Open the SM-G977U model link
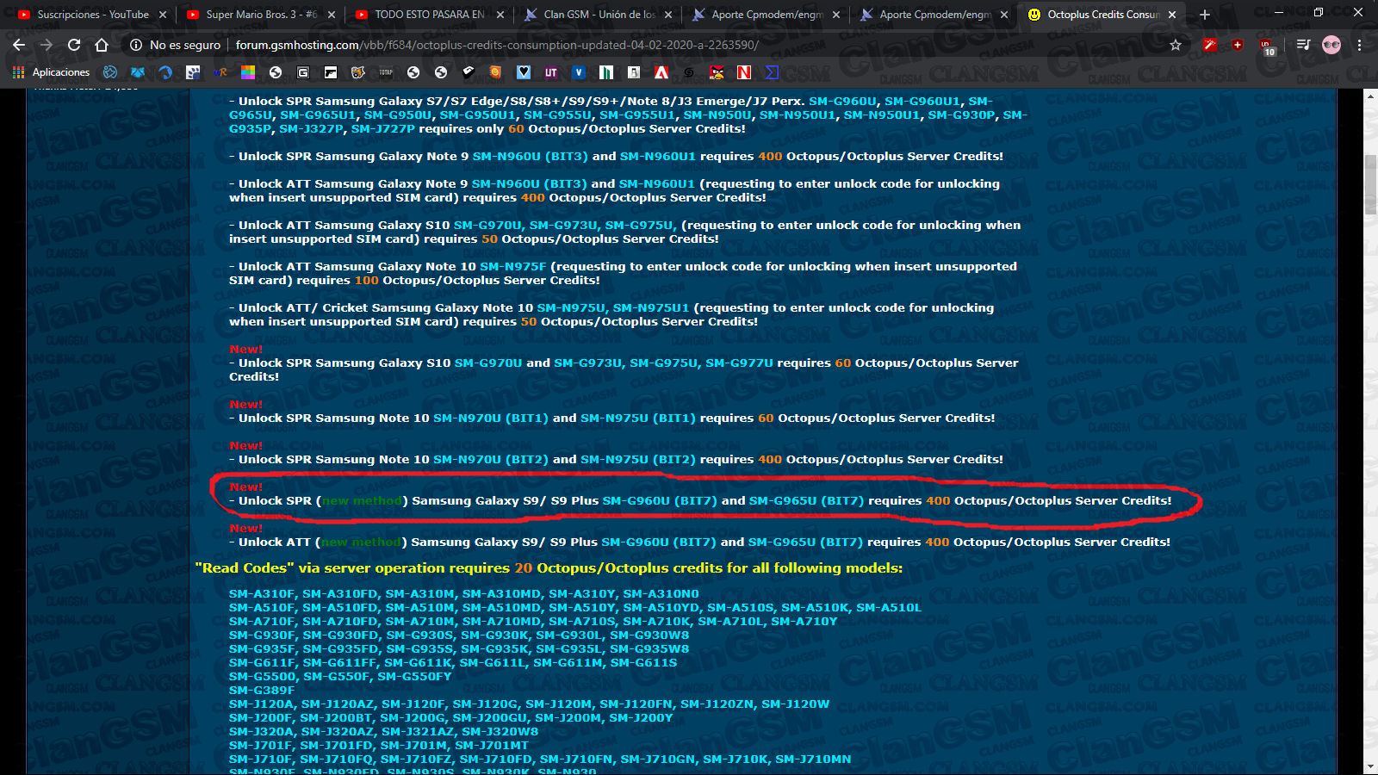Image resolution: width=1378 pixels, height=775 pixels. point(739,363)
